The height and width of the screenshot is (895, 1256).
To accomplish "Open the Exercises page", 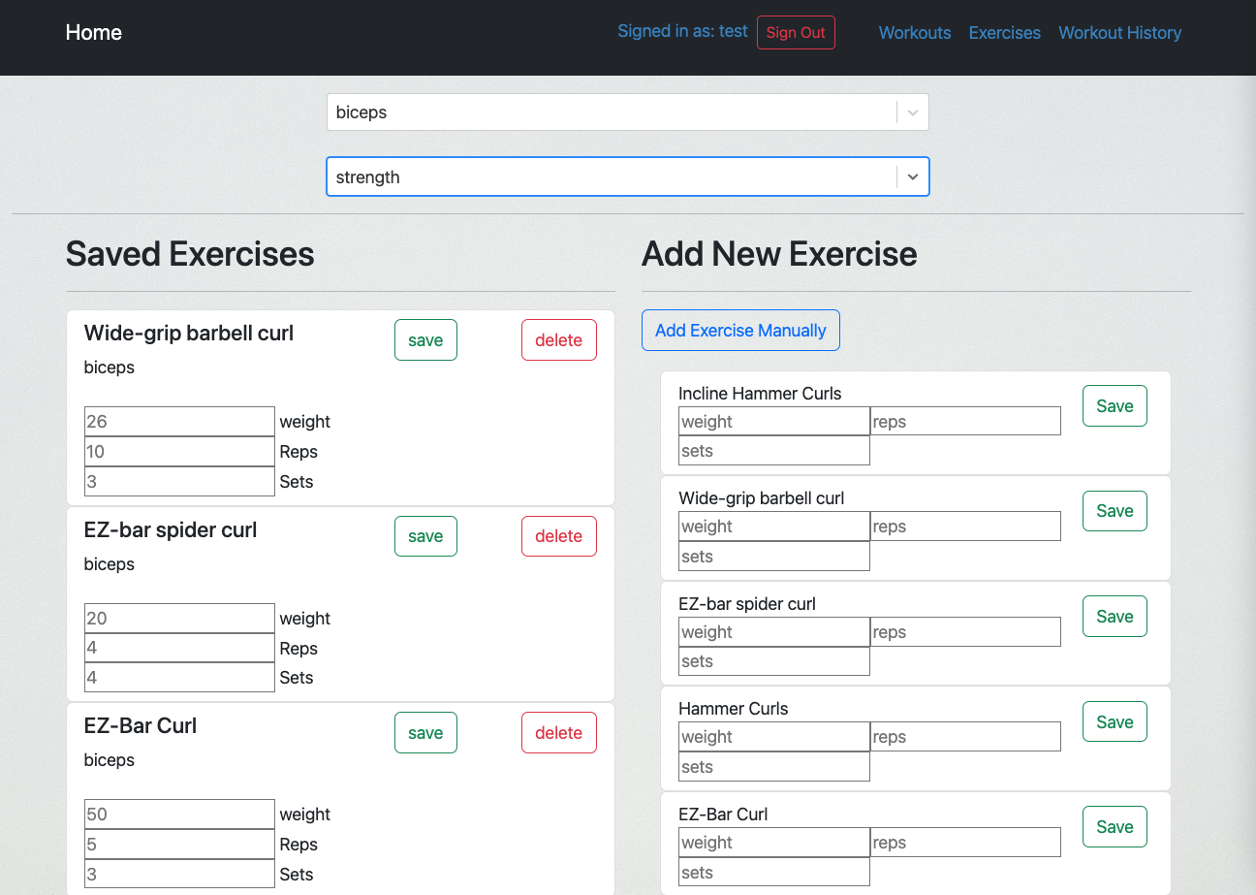I will click(1004, 32).
